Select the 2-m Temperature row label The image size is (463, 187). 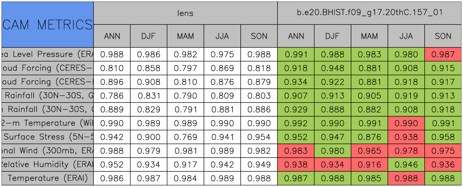coord(48,123)
